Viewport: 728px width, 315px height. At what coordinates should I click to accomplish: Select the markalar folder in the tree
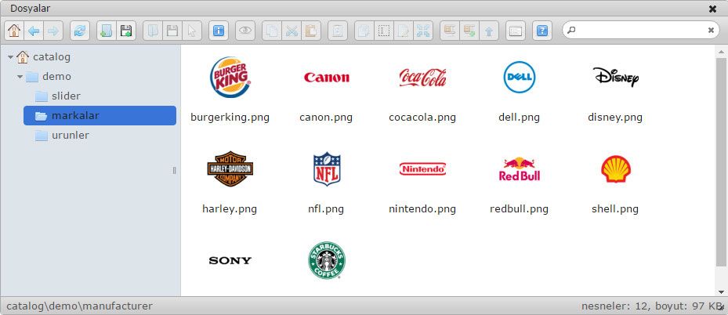pyautogui.click(x=100, y=115)
